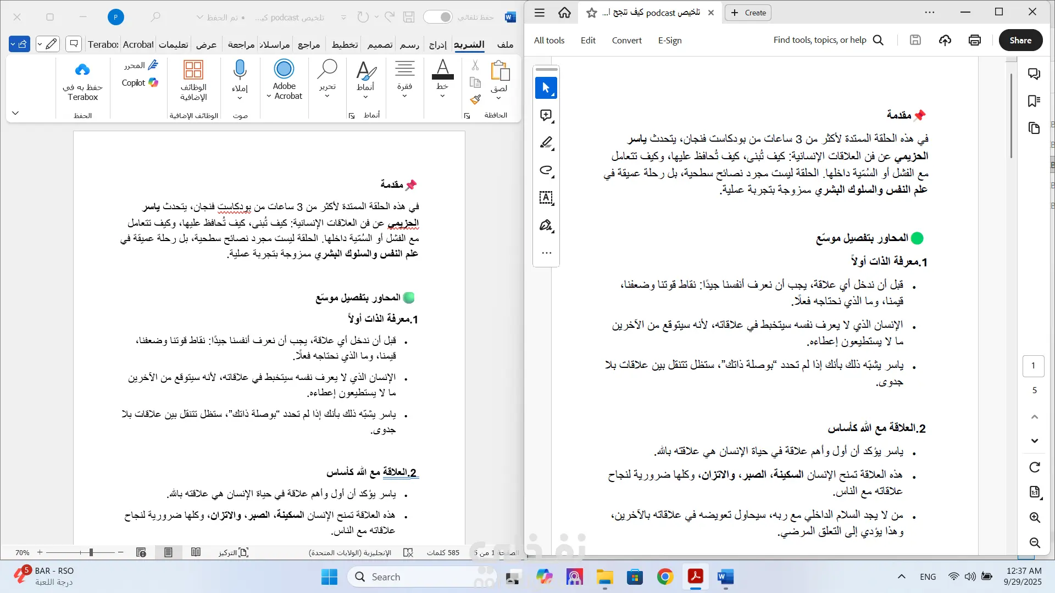The image size is (1055, 593).
Task: Click the zoom in magnifier in Acrobat
Action: pos(1034,517)
